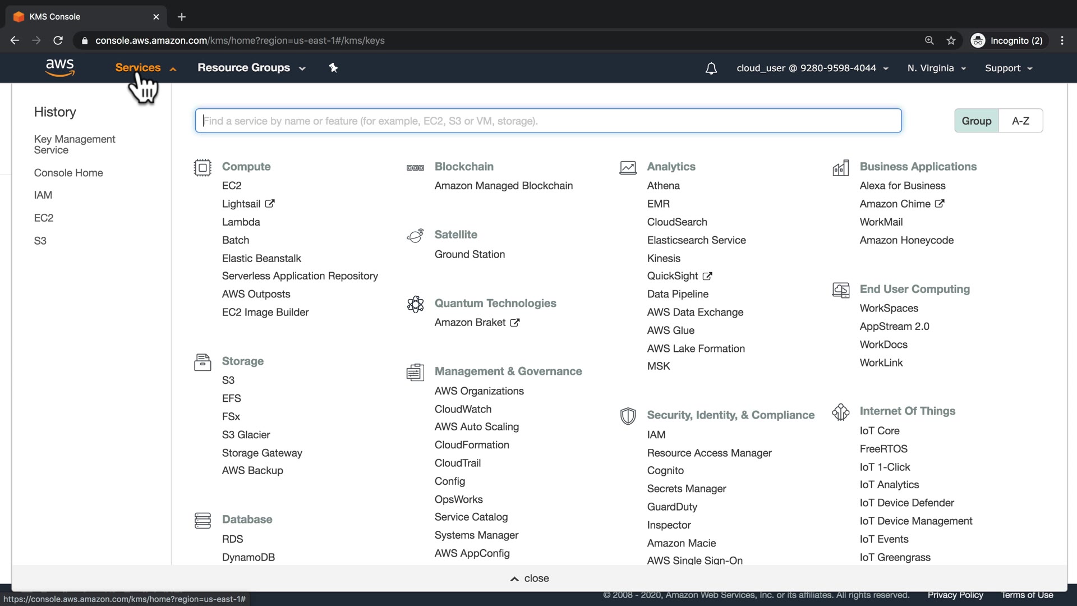Select Key Management Service from History
Screen dimensions: 1077x606
click(x=74, y=144)
